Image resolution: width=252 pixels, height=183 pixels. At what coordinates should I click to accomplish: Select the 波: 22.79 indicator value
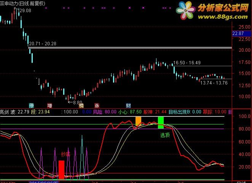(20, 112)
